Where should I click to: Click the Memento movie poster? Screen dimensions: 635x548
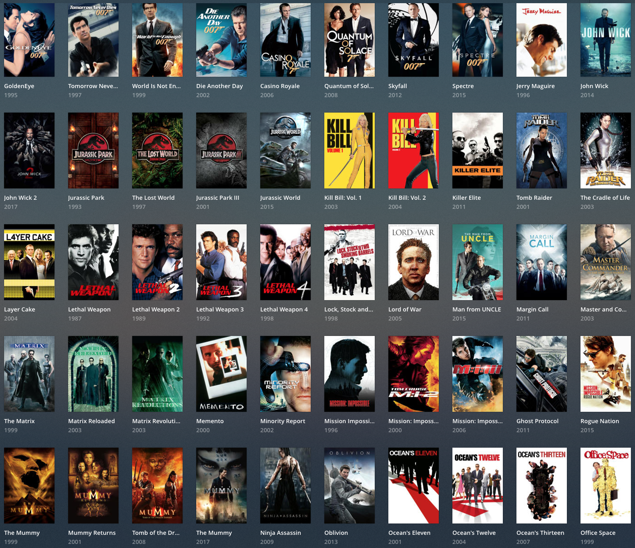pos(221,374)
